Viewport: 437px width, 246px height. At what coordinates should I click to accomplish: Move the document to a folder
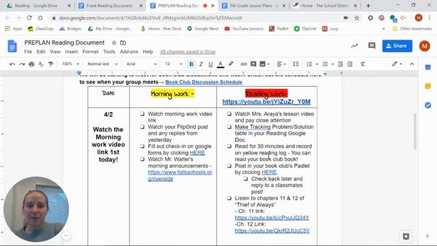point(123,42)
